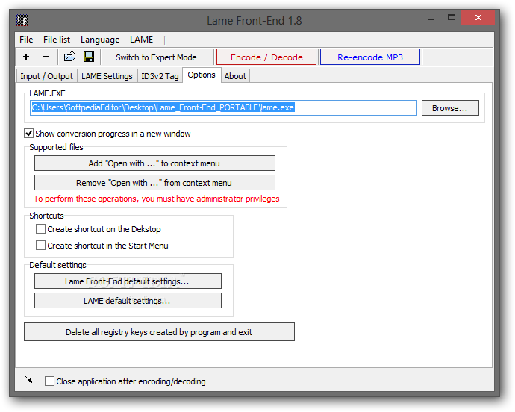The height and width of the screenshot is (412, 515).
Task: Click the Lame Front-End title bar icon
Action: coord(22,20)
